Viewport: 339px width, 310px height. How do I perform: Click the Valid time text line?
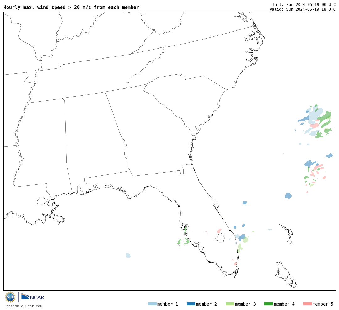[303, 9]
